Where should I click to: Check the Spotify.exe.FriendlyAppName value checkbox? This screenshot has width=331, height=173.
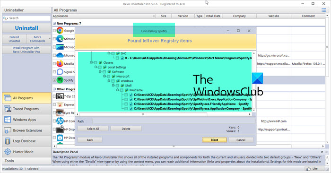coord(126,104)
